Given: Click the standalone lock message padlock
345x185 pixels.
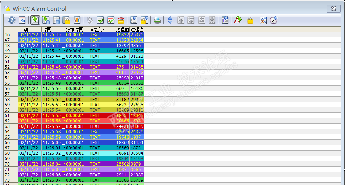Looking at the screenshot, I should 250,20.
